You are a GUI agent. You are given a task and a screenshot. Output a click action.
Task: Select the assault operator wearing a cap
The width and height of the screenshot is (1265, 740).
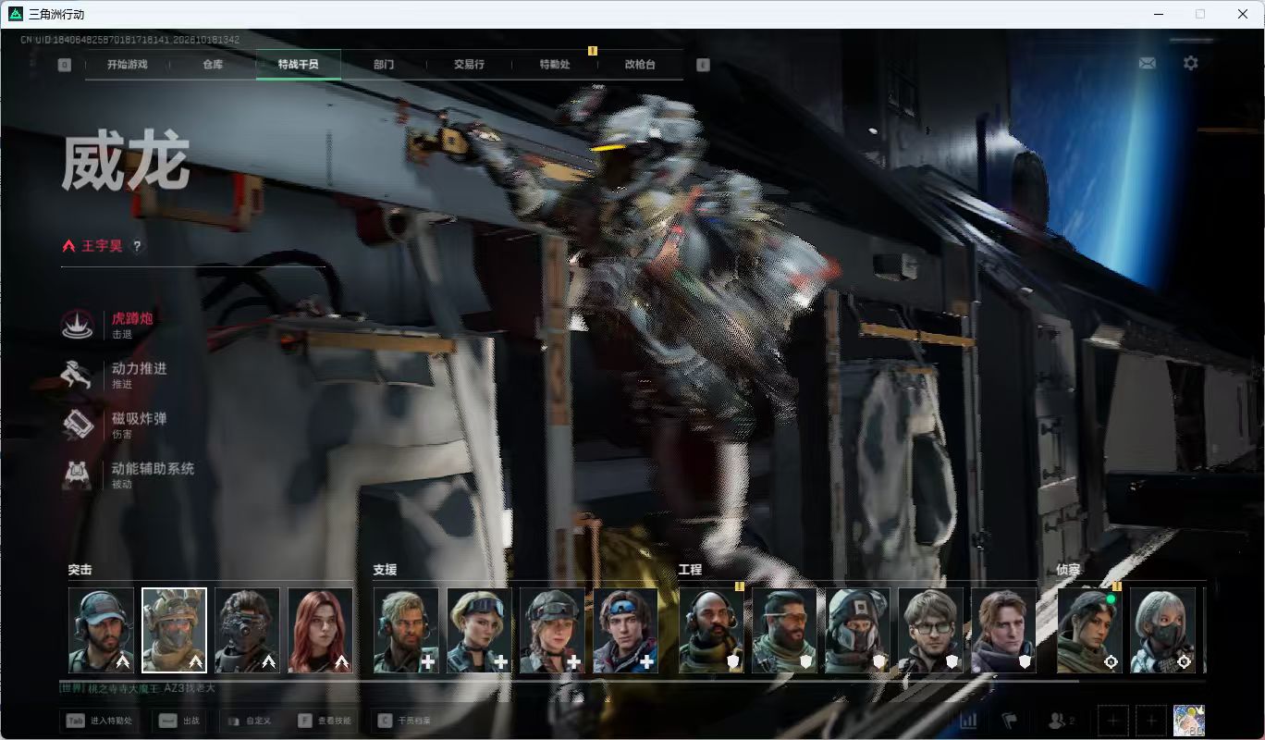[x=101, y=630]
